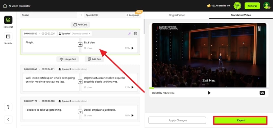Click the 'Alright.' source text field

(51, 45)
